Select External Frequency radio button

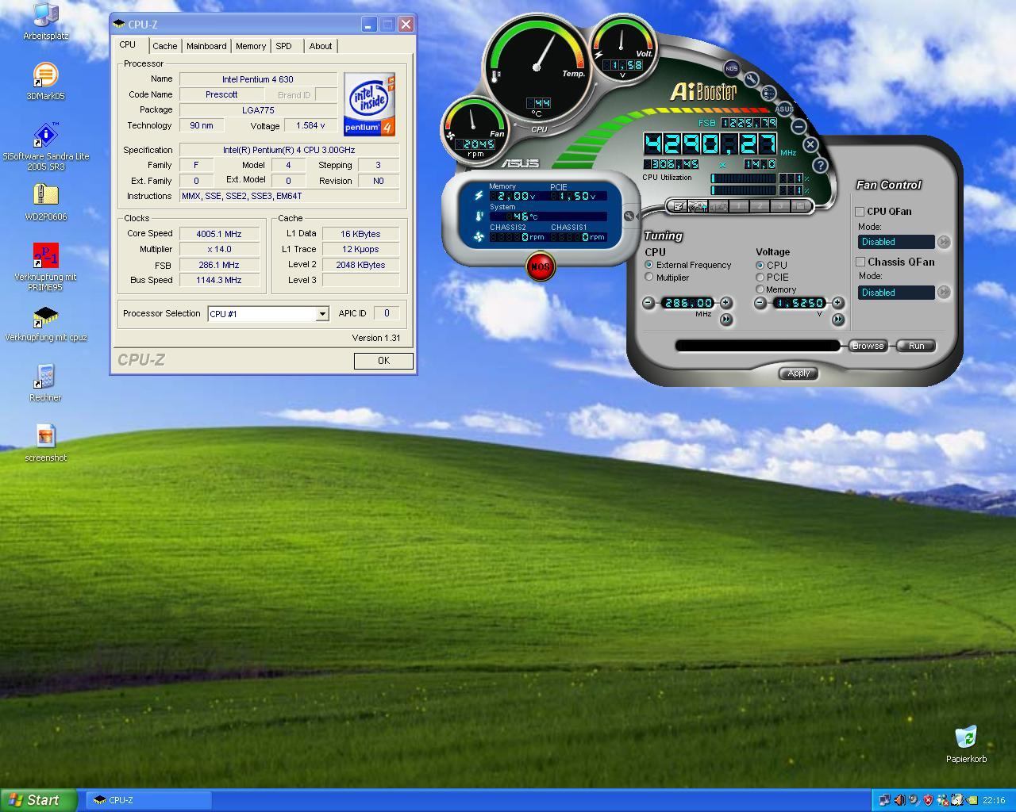(648, 265)
